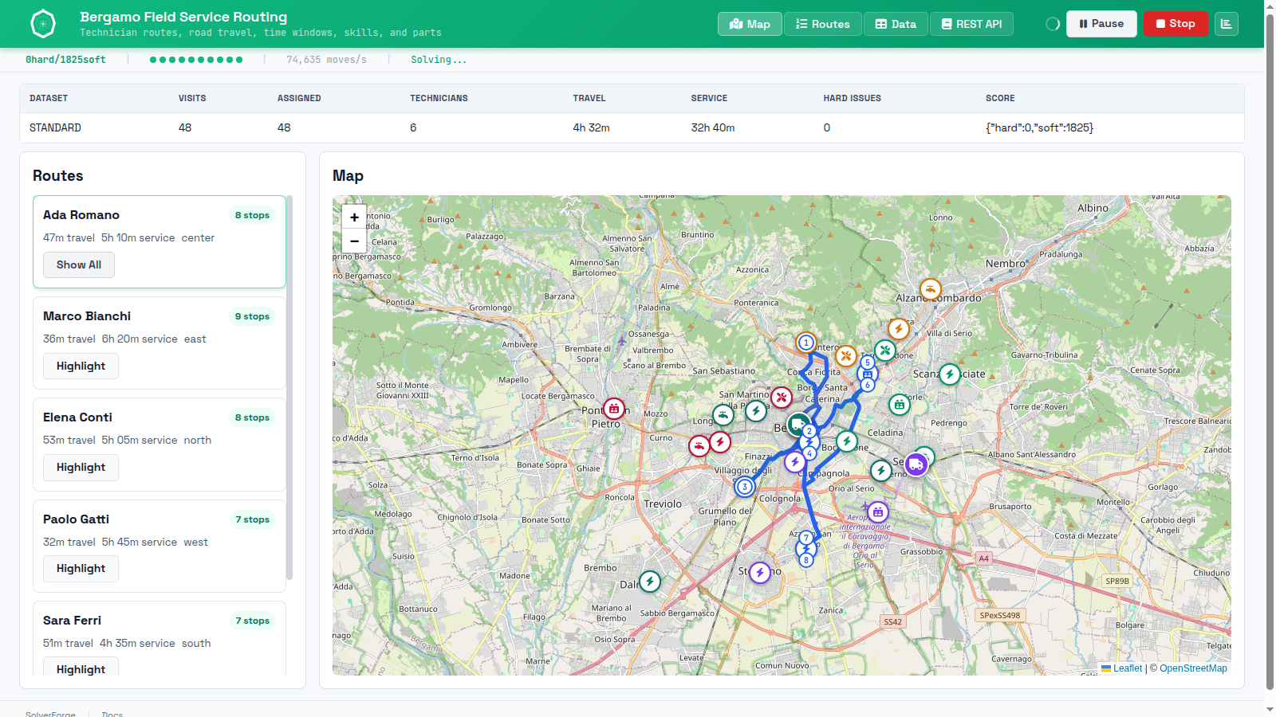1276x717 pixels.
Task: Click the green marker near Torre de' Roveri
Action: [x=900, y=405]
